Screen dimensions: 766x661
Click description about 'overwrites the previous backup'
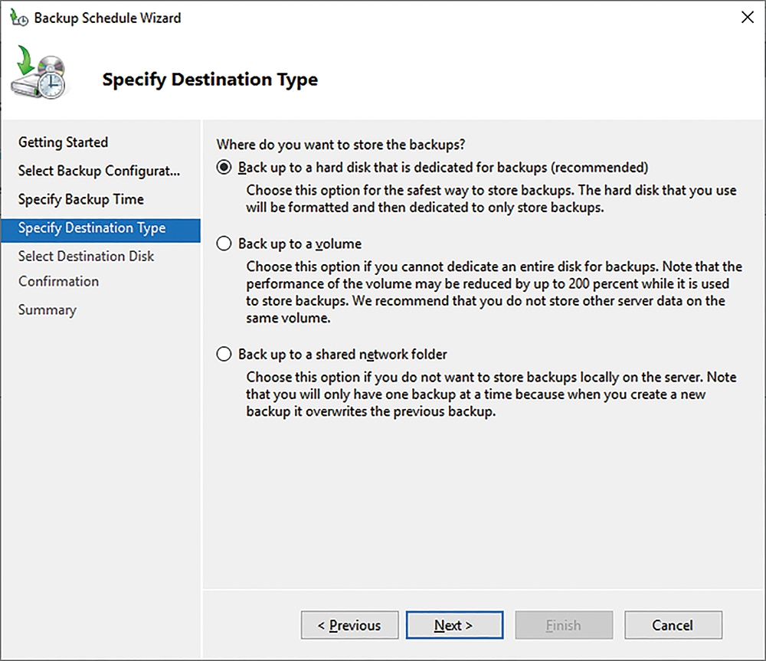click(x=491, y=394)
